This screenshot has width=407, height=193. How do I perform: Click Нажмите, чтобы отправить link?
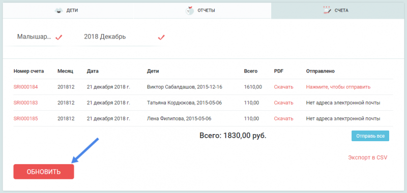[338, 87]
